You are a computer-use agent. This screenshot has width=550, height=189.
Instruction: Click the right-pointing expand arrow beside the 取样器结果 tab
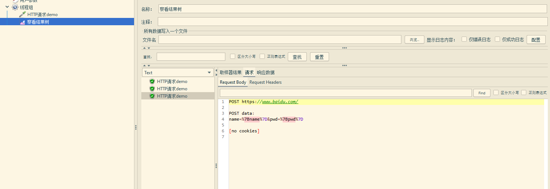(x=216, y=75)
